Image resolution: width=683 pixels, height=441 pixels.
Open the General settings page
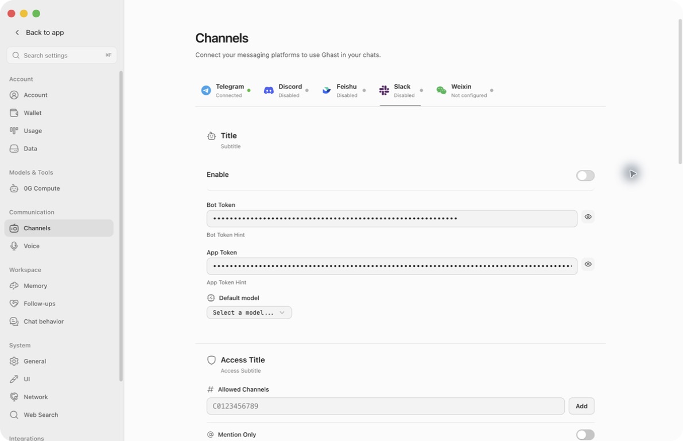tap(59, 361)
